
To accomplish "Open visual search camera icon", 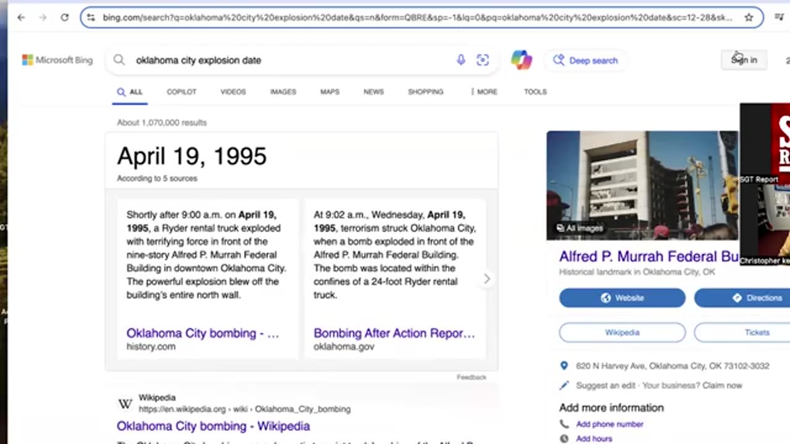I will coord(483,60).
